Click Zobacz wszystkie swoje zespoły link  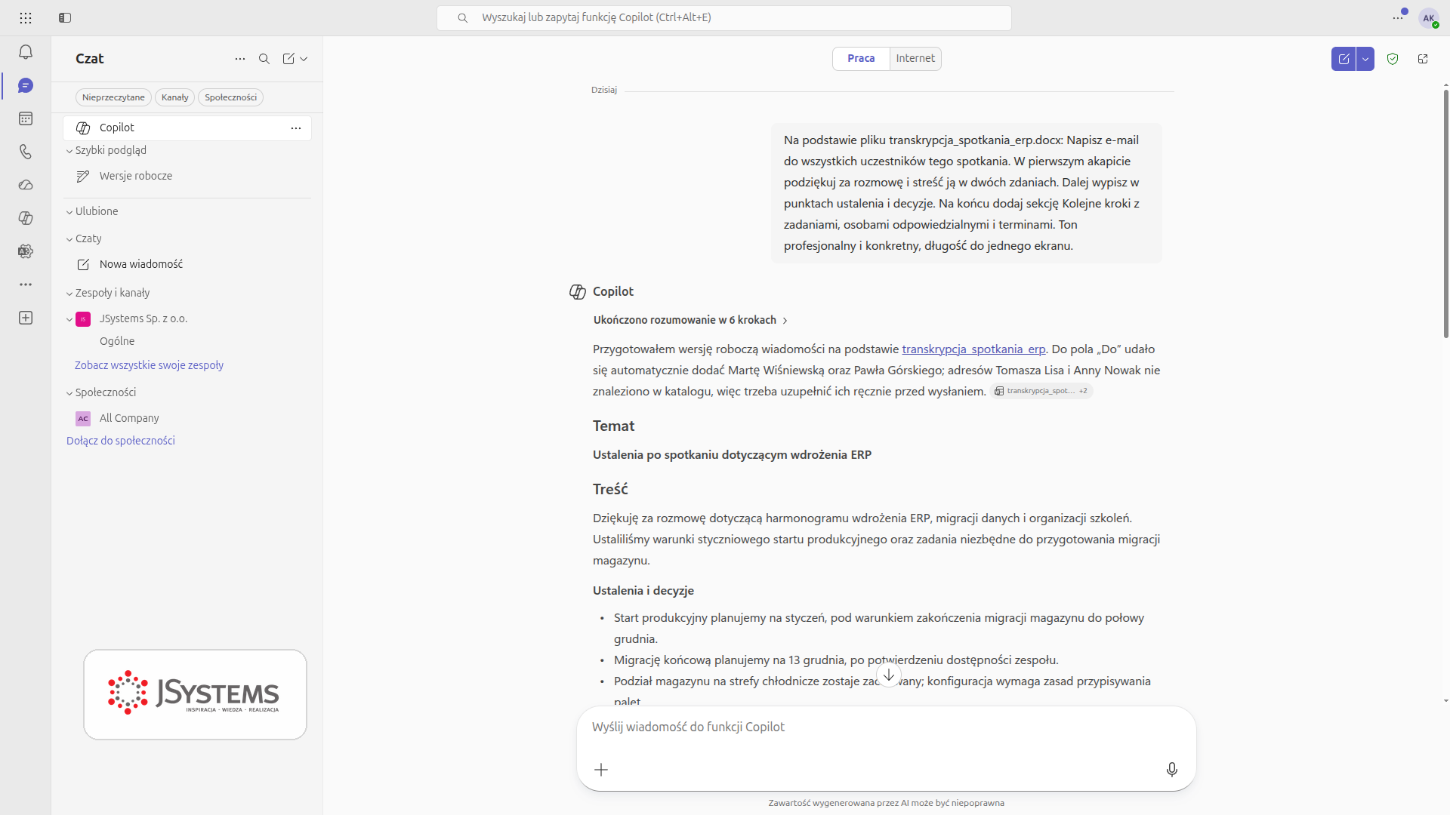click(x=149, y=365)
